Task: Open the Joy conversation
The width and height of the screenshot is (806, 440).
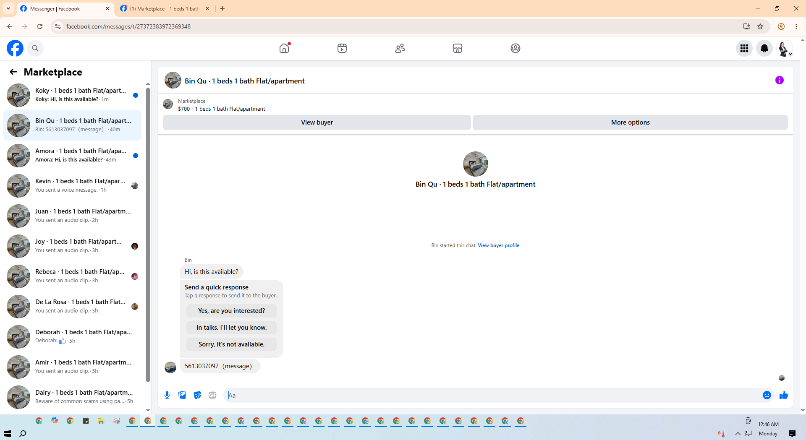Action: [x=72, y=246]
